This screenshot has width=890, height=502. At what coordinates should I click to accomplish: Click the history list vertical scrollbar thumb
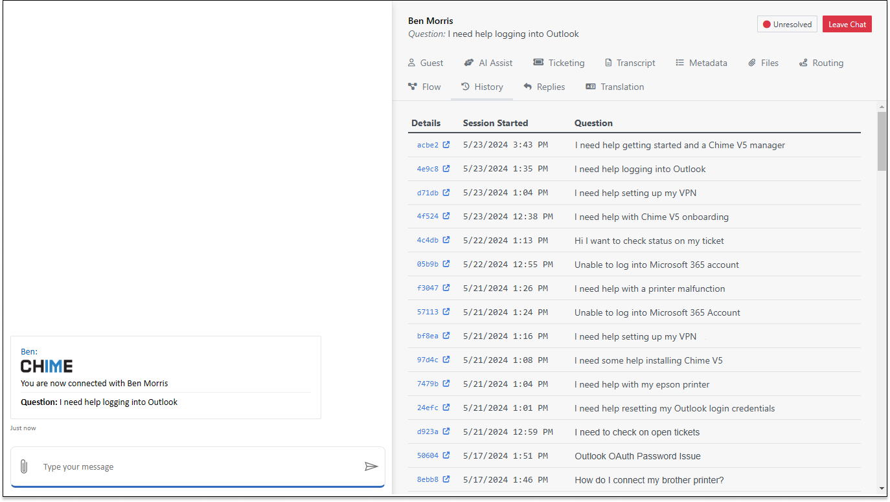pos(882,141)
